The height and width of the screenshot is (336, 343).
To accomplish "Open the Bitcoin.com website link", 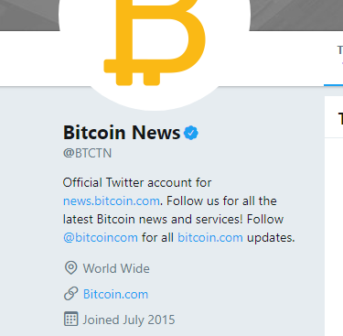I will pyautogui.click(x=115, y=294).
